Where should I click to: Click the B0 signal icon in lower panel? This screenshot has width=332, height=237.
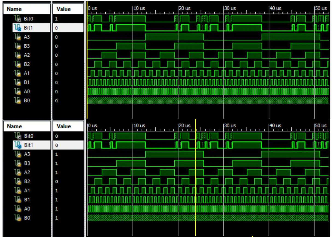point(17,218)
